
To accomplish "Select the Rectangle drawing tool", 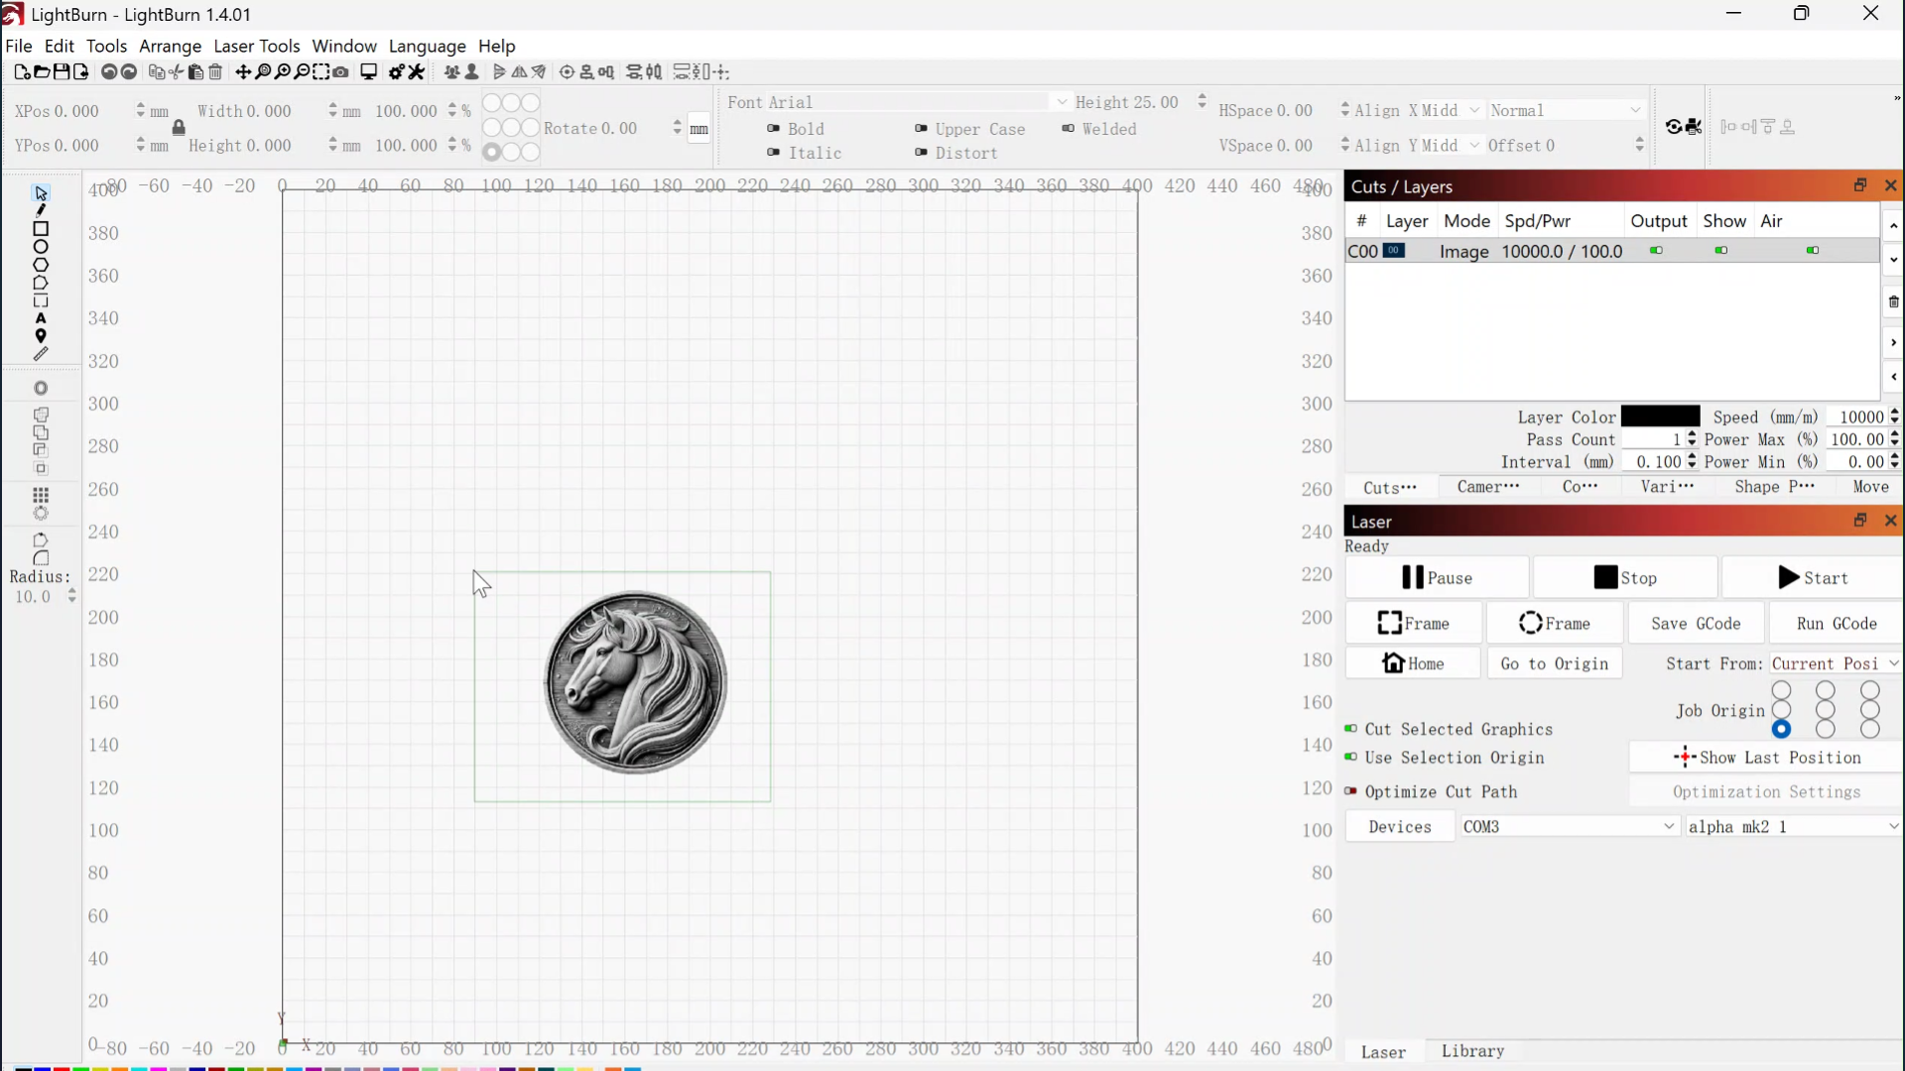I will [41, 229].
